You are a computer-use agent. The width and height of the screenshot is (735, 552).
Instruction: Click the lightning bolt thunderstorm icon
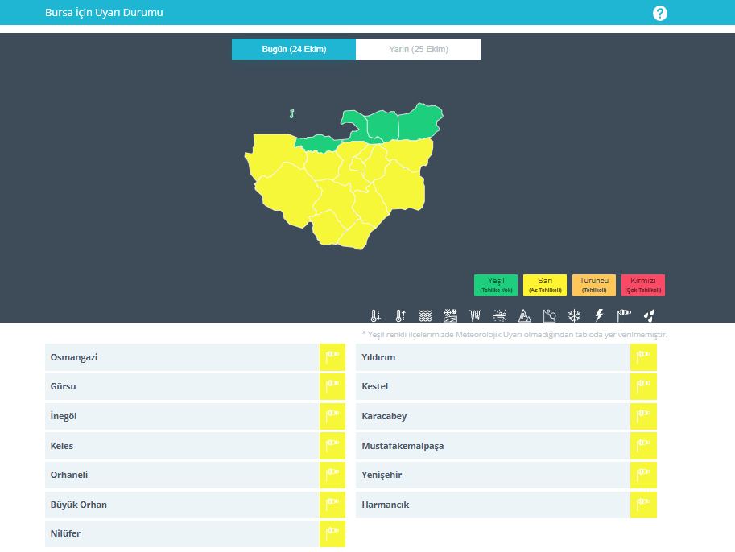pyautogui.click(x=599, y=315)
